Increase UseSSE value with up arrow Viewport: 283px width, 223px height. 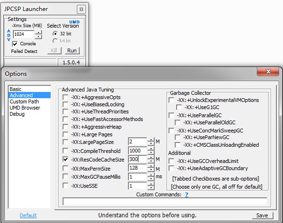click(151, 184)
